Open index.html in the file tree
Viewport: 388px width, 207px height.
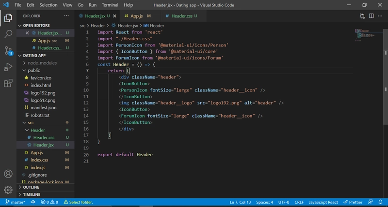tap(46, 85)
